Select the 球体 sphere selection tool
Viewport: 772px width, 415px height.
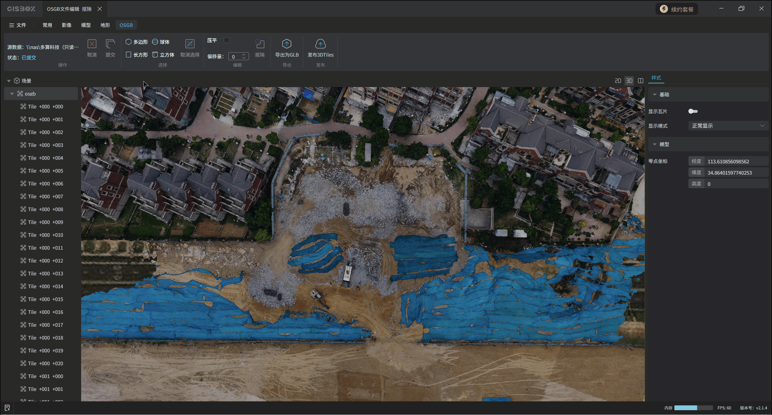[x=161, y=42]
